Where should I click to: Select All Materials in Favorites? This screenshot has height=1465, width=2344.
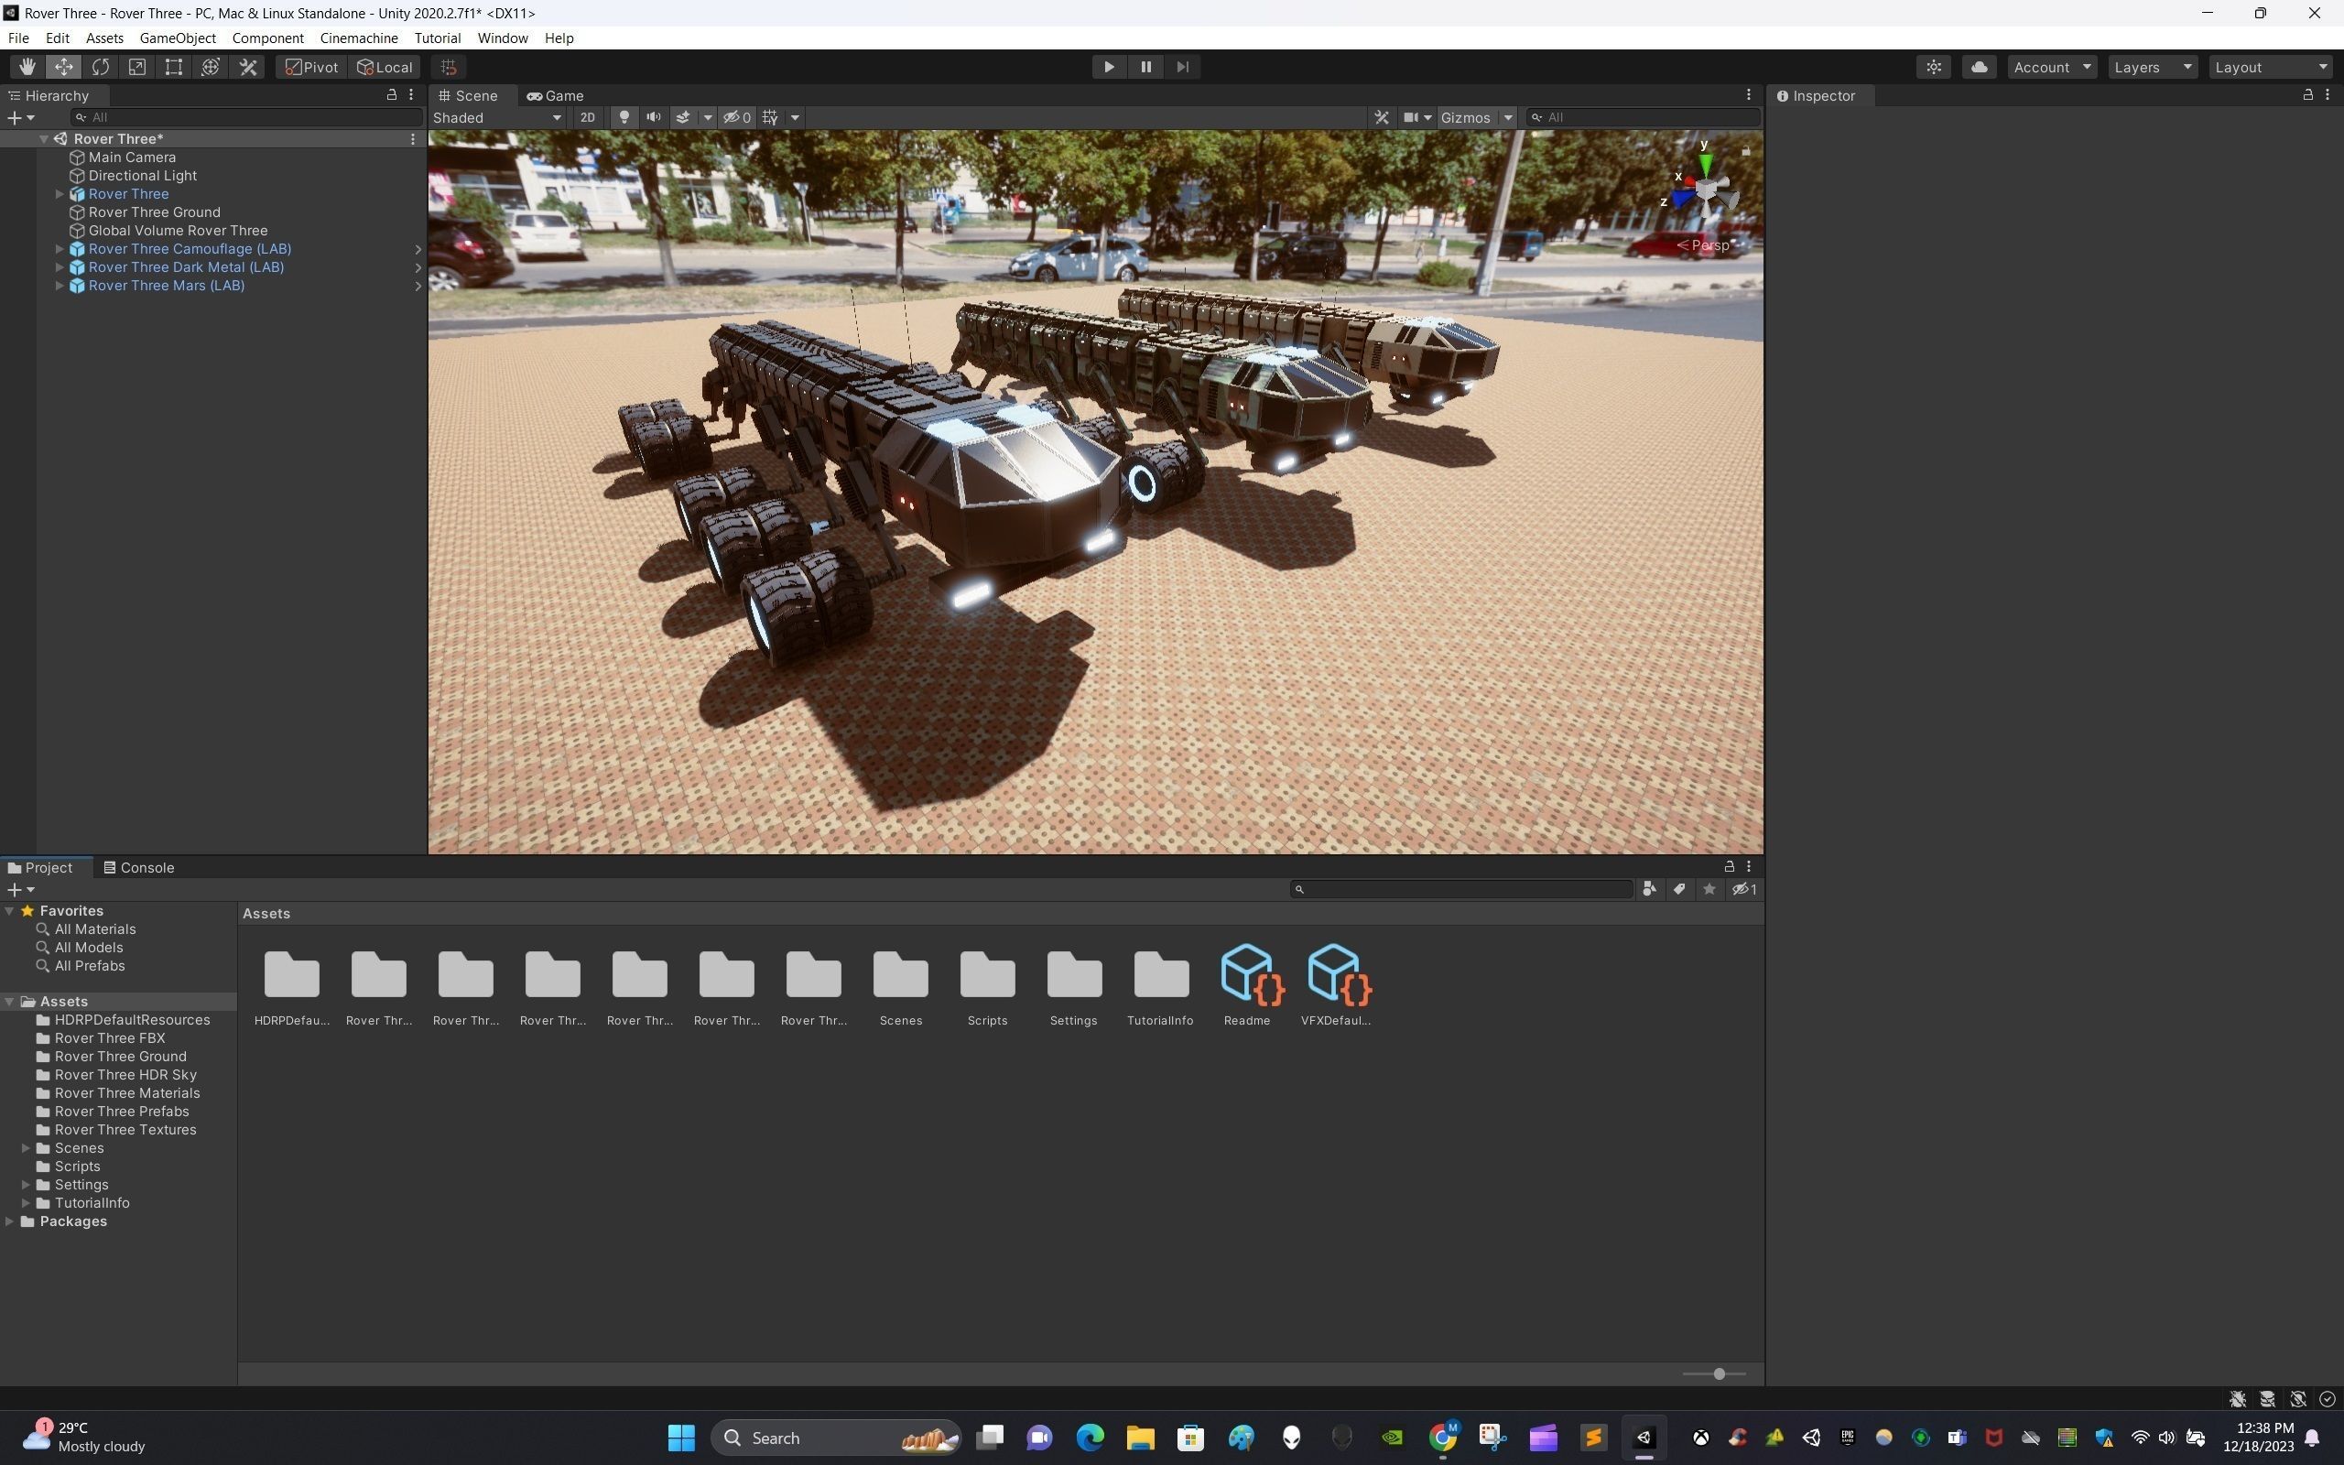[x=95, y=929]
